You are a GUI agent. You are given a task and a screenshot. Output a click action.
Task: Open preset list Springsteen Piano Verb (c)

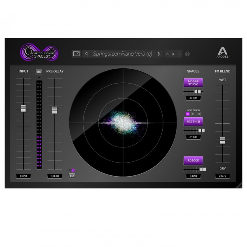pos(123,54)
